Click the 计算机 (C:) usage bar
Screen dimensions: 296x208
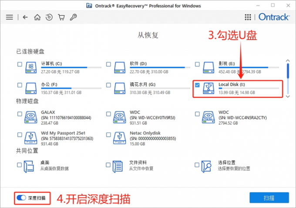click(x=71, y=67)
